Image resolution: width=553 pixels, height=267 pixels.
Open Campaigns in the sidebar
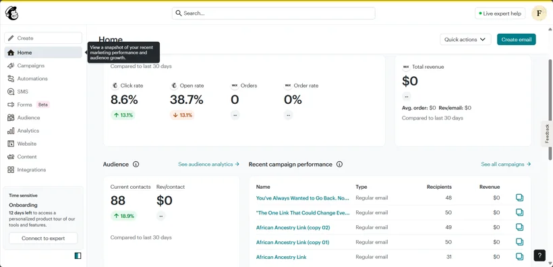[x=43, y=65]
